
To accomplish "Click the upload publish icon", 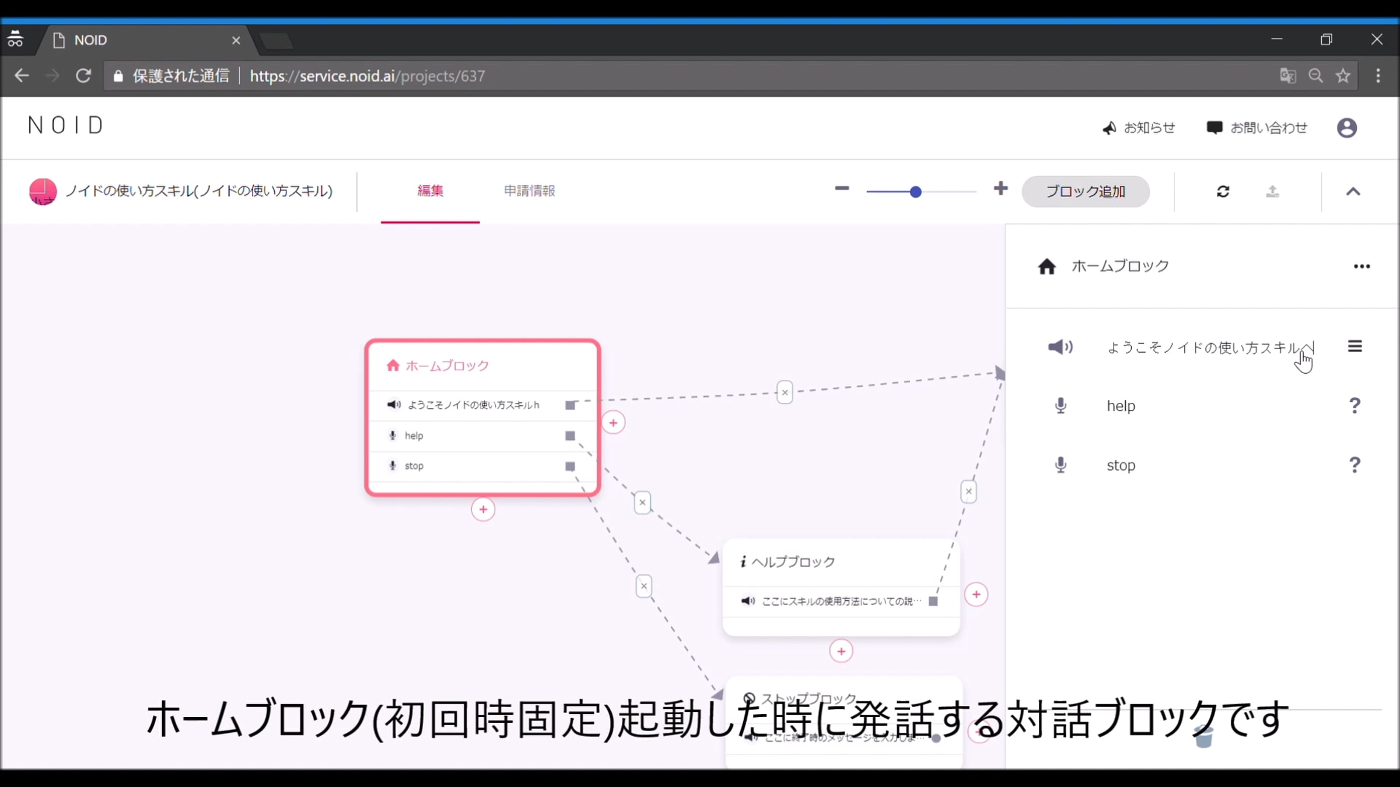I will 1272,191.
